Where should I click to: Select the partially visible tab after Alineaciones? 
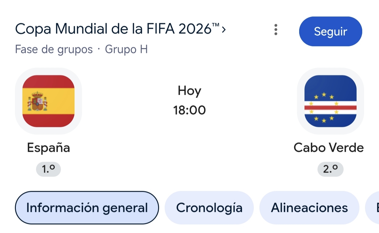click(372, 208)
